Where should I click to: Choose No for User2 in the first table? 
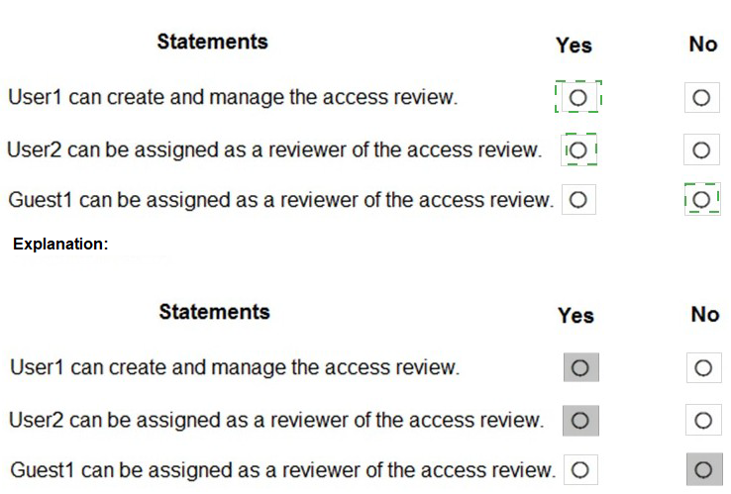[701, 150]
